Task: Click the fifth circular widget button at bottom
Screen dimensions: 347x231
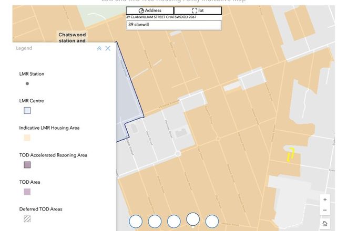Action: point(212,222)
